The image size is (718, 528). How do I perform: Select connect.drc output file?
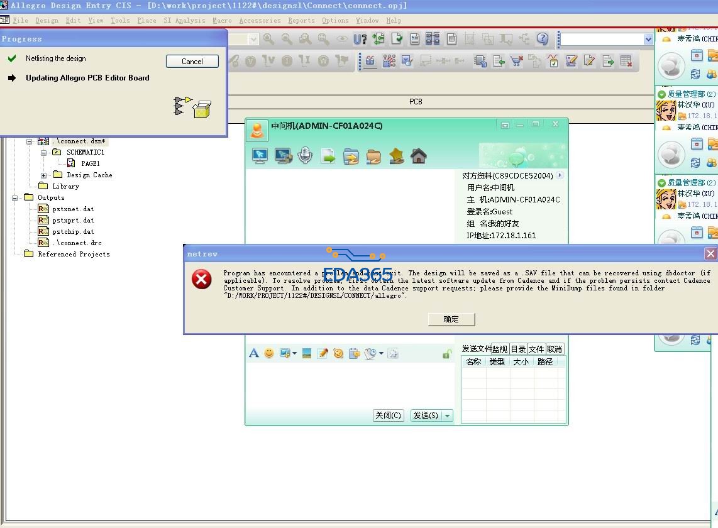click(77, 243)
